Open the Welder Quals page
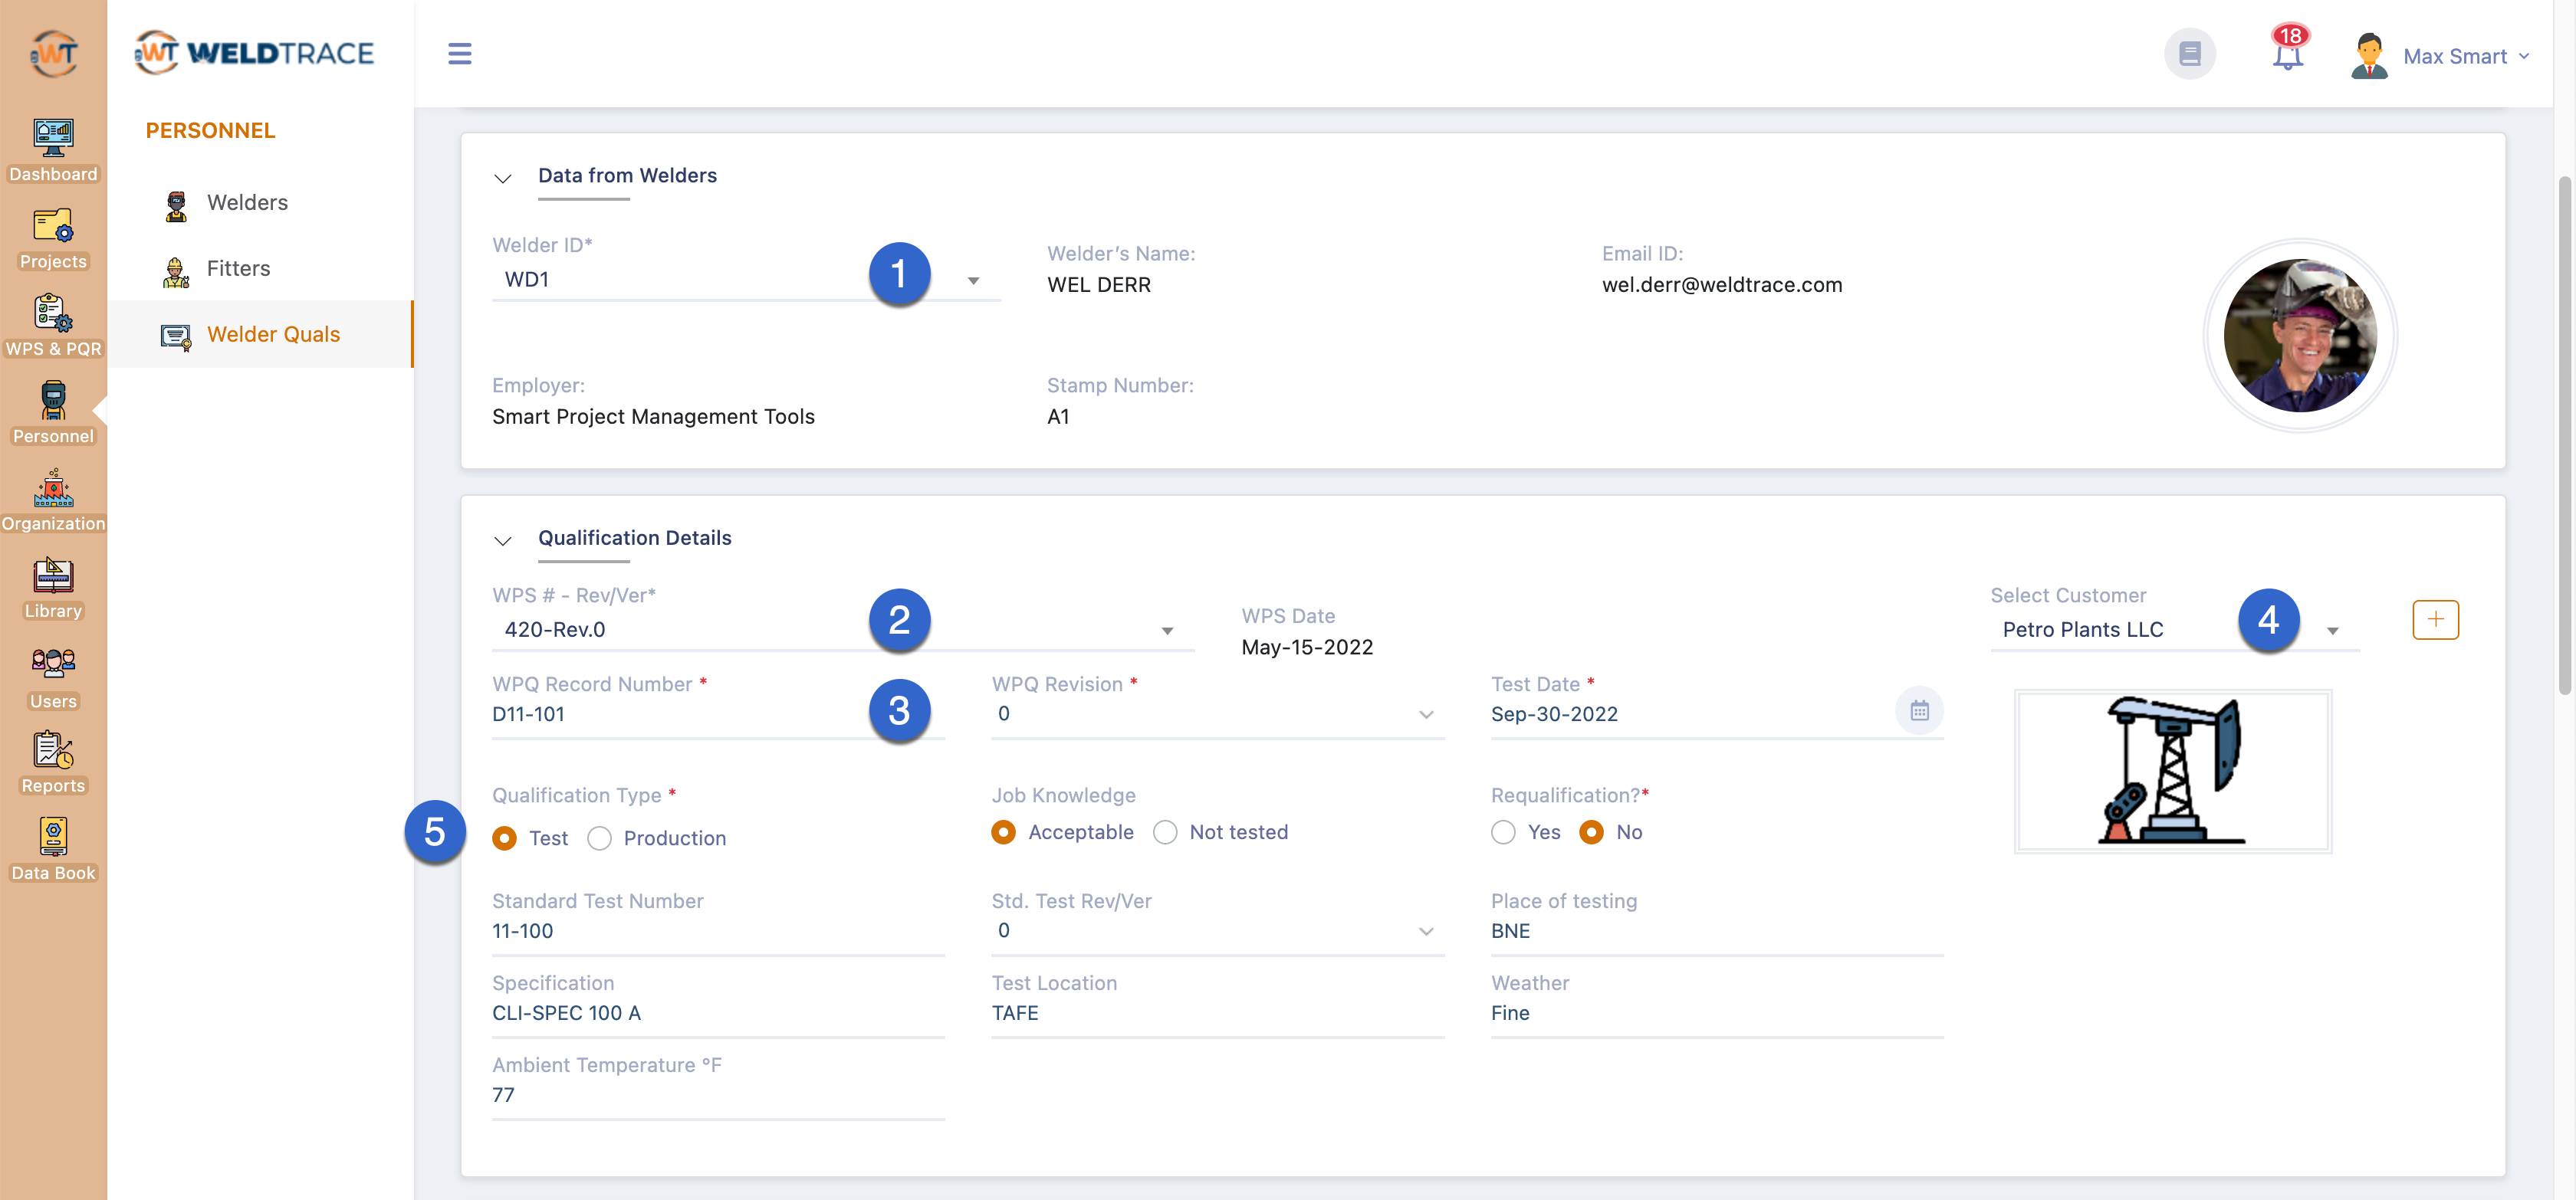This screenshot has height=1200, width=2576. 273,335
